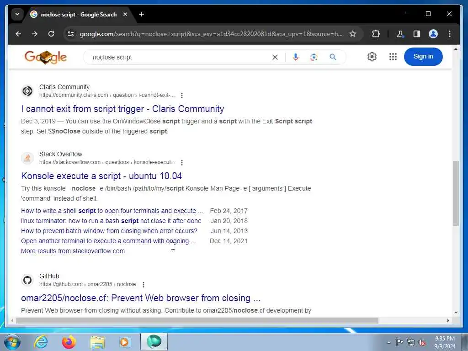Image resolution: width=468 pixels, height=351 pixels.
Task: Show hidden tray icons arrow
Action: 388,342
